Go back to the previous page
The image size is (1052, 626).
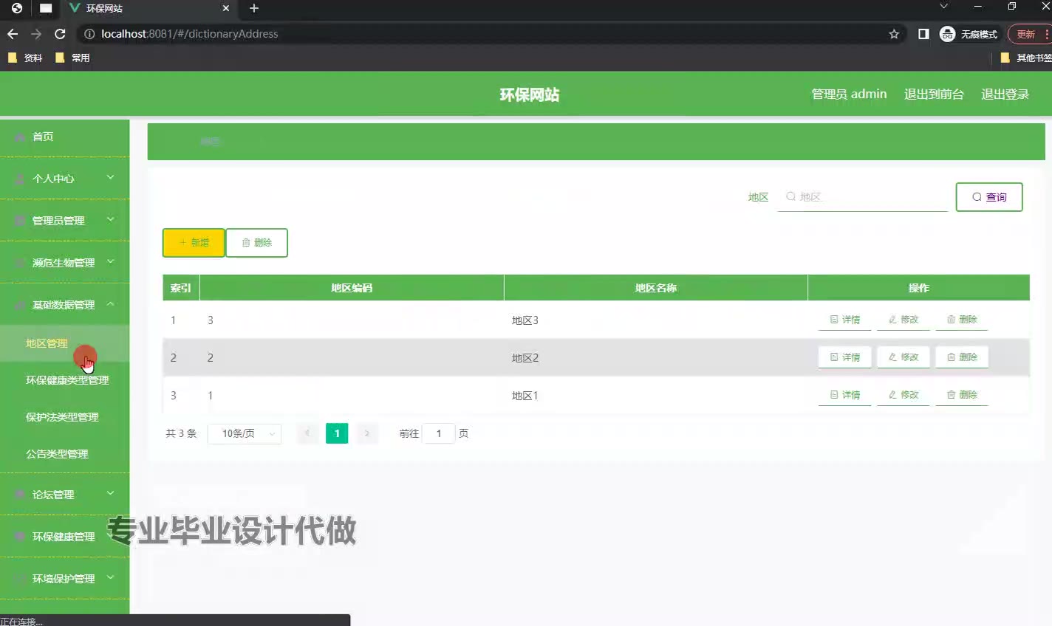click(13, 34)
